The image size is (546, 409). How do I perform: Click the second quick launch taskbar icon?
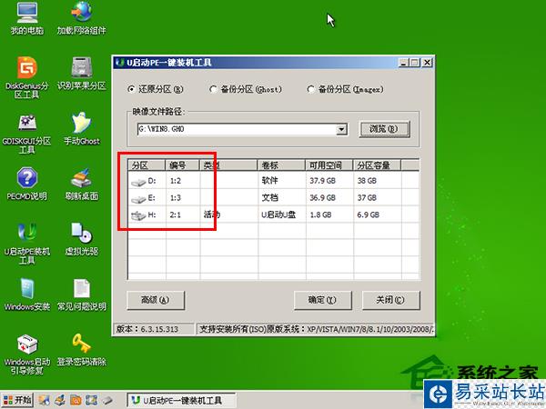[60, 400]
